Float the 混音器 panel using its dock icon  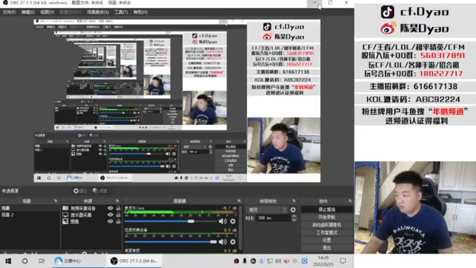coord(239,201)
